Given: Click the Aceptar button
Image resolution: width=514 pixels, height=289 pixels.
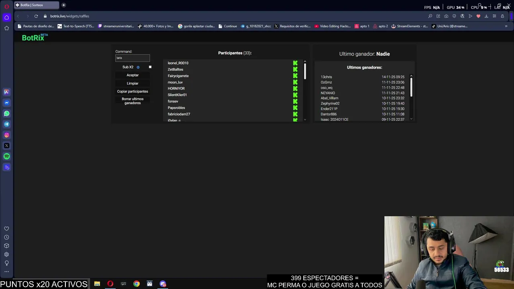Looking at the screenshot, I should pyautogui.click(x=133, y=75).
